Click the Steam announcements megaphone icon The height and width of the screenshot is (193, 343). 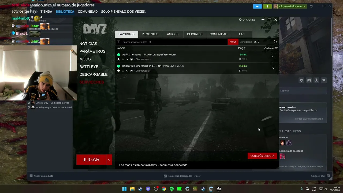[257, 6]
